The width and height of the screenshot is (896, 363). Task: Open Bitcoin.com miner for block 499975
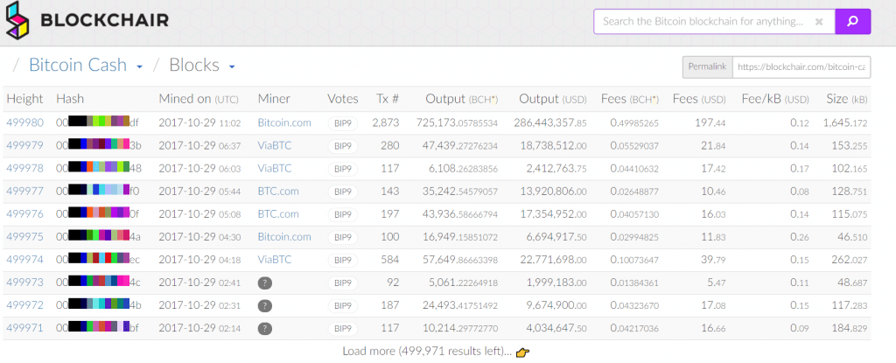pyautogui.click(x=284, y=237)
